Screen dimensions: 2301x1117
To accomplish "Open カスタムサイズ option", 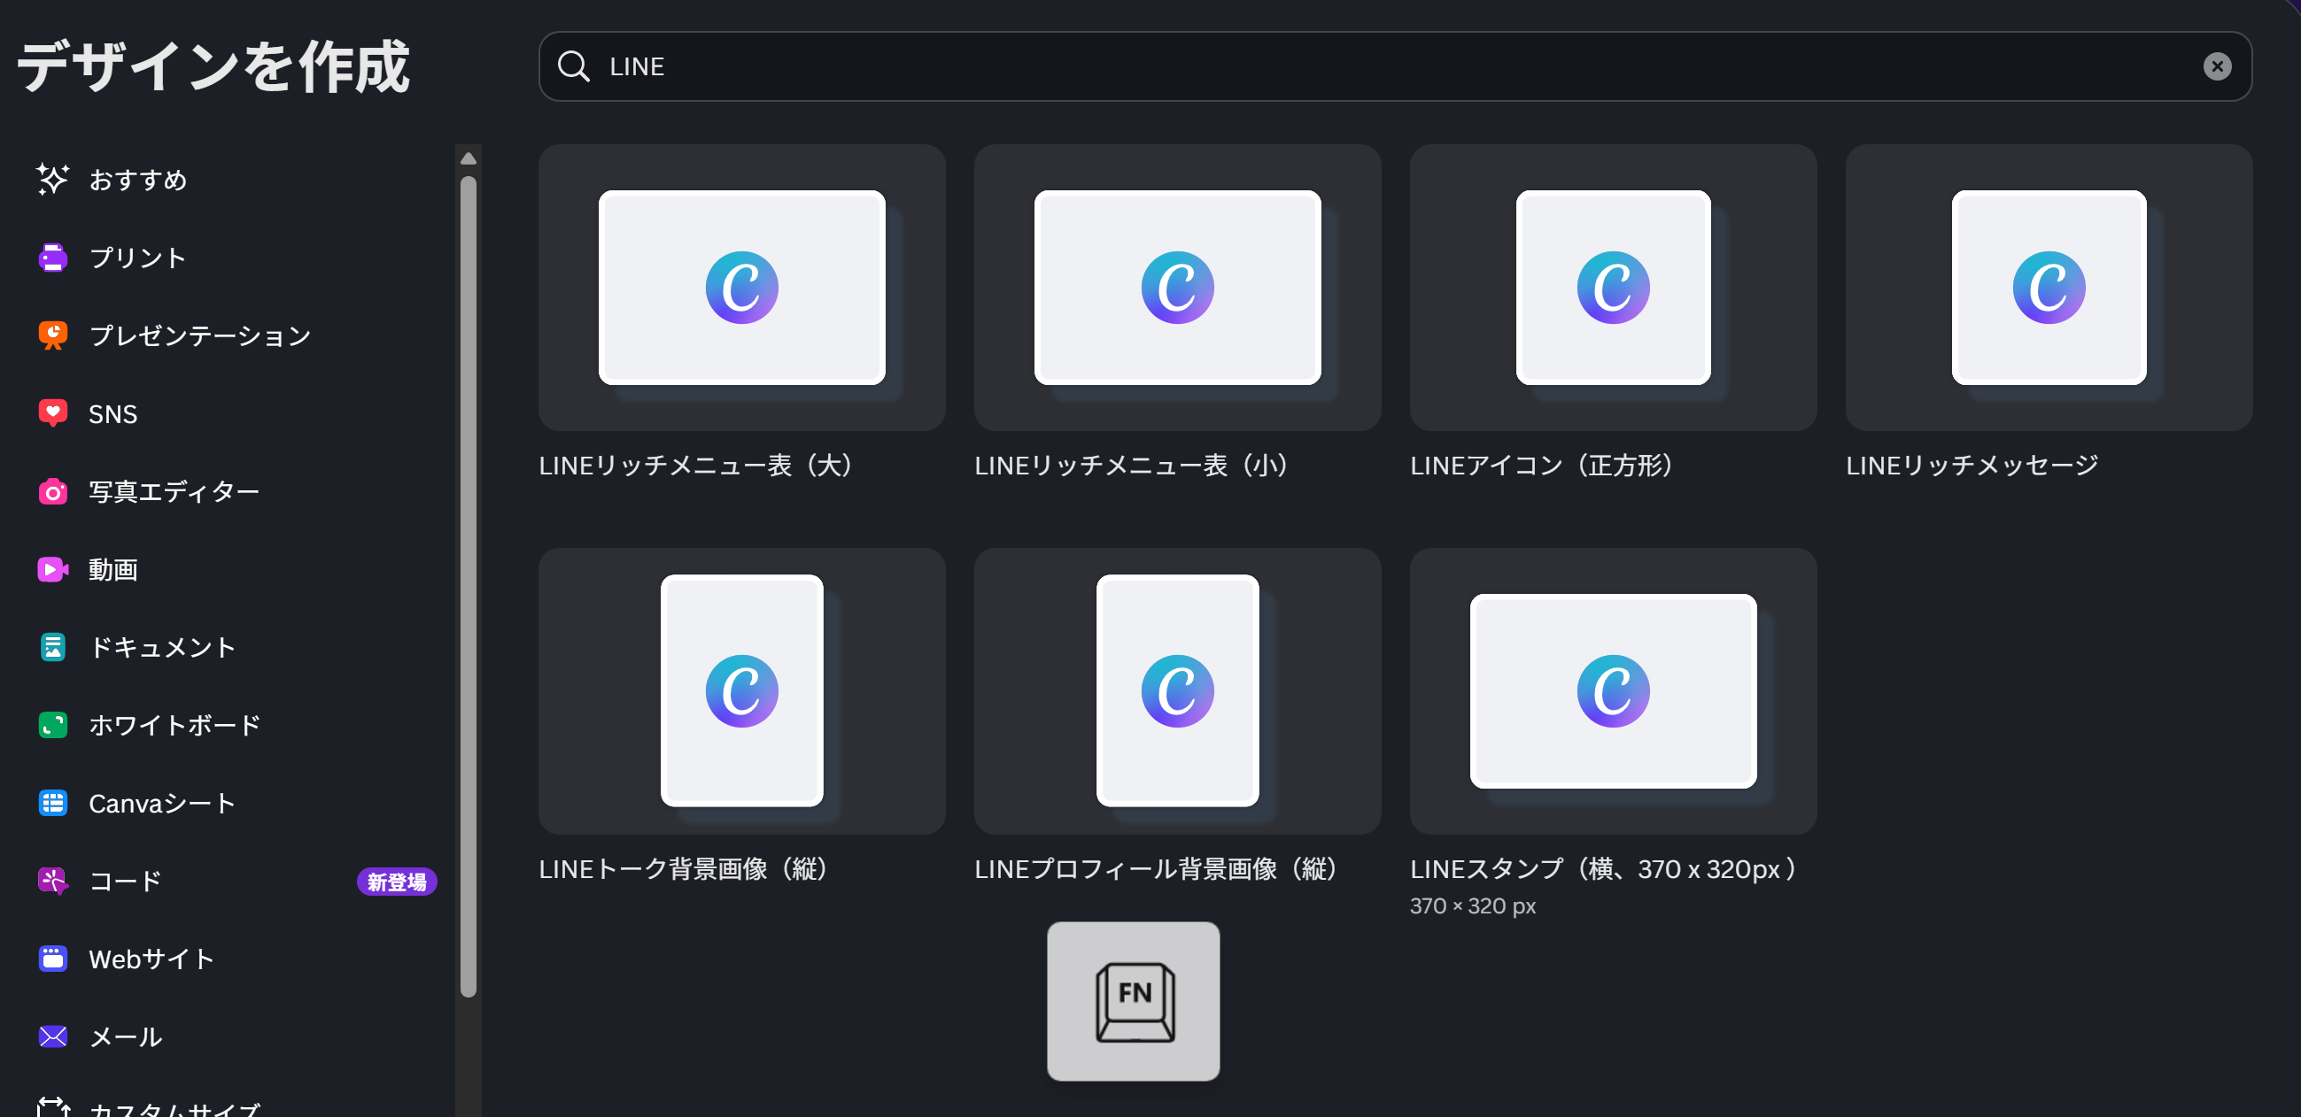I will [x=174, y=1108].
